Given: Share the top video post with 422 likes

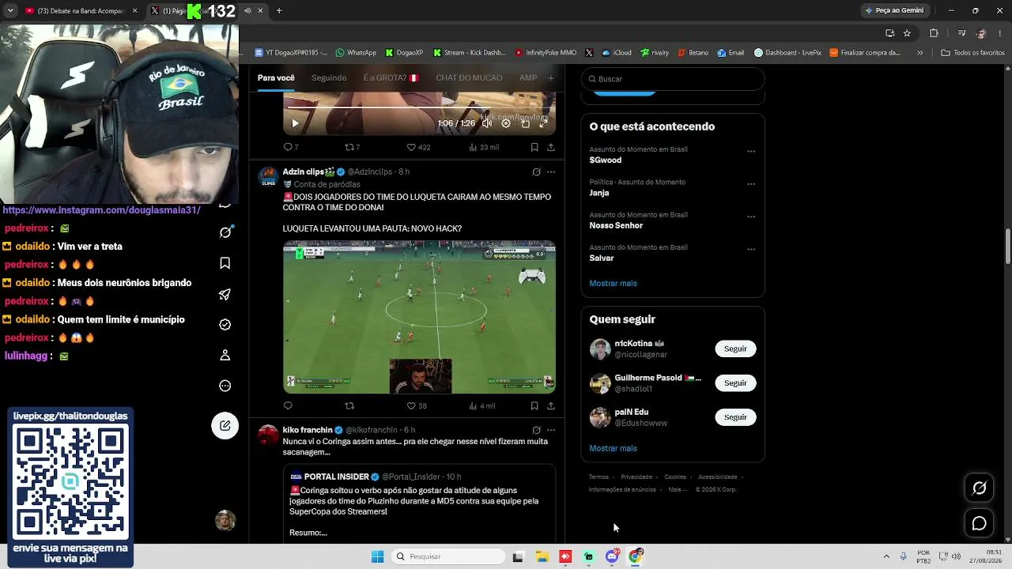Looking at the screenshot, I should 551,147.
